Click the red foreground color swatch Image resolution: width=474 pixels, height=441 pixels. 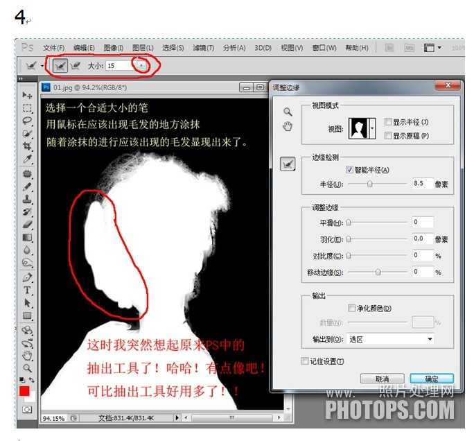(x=24, y=391)
